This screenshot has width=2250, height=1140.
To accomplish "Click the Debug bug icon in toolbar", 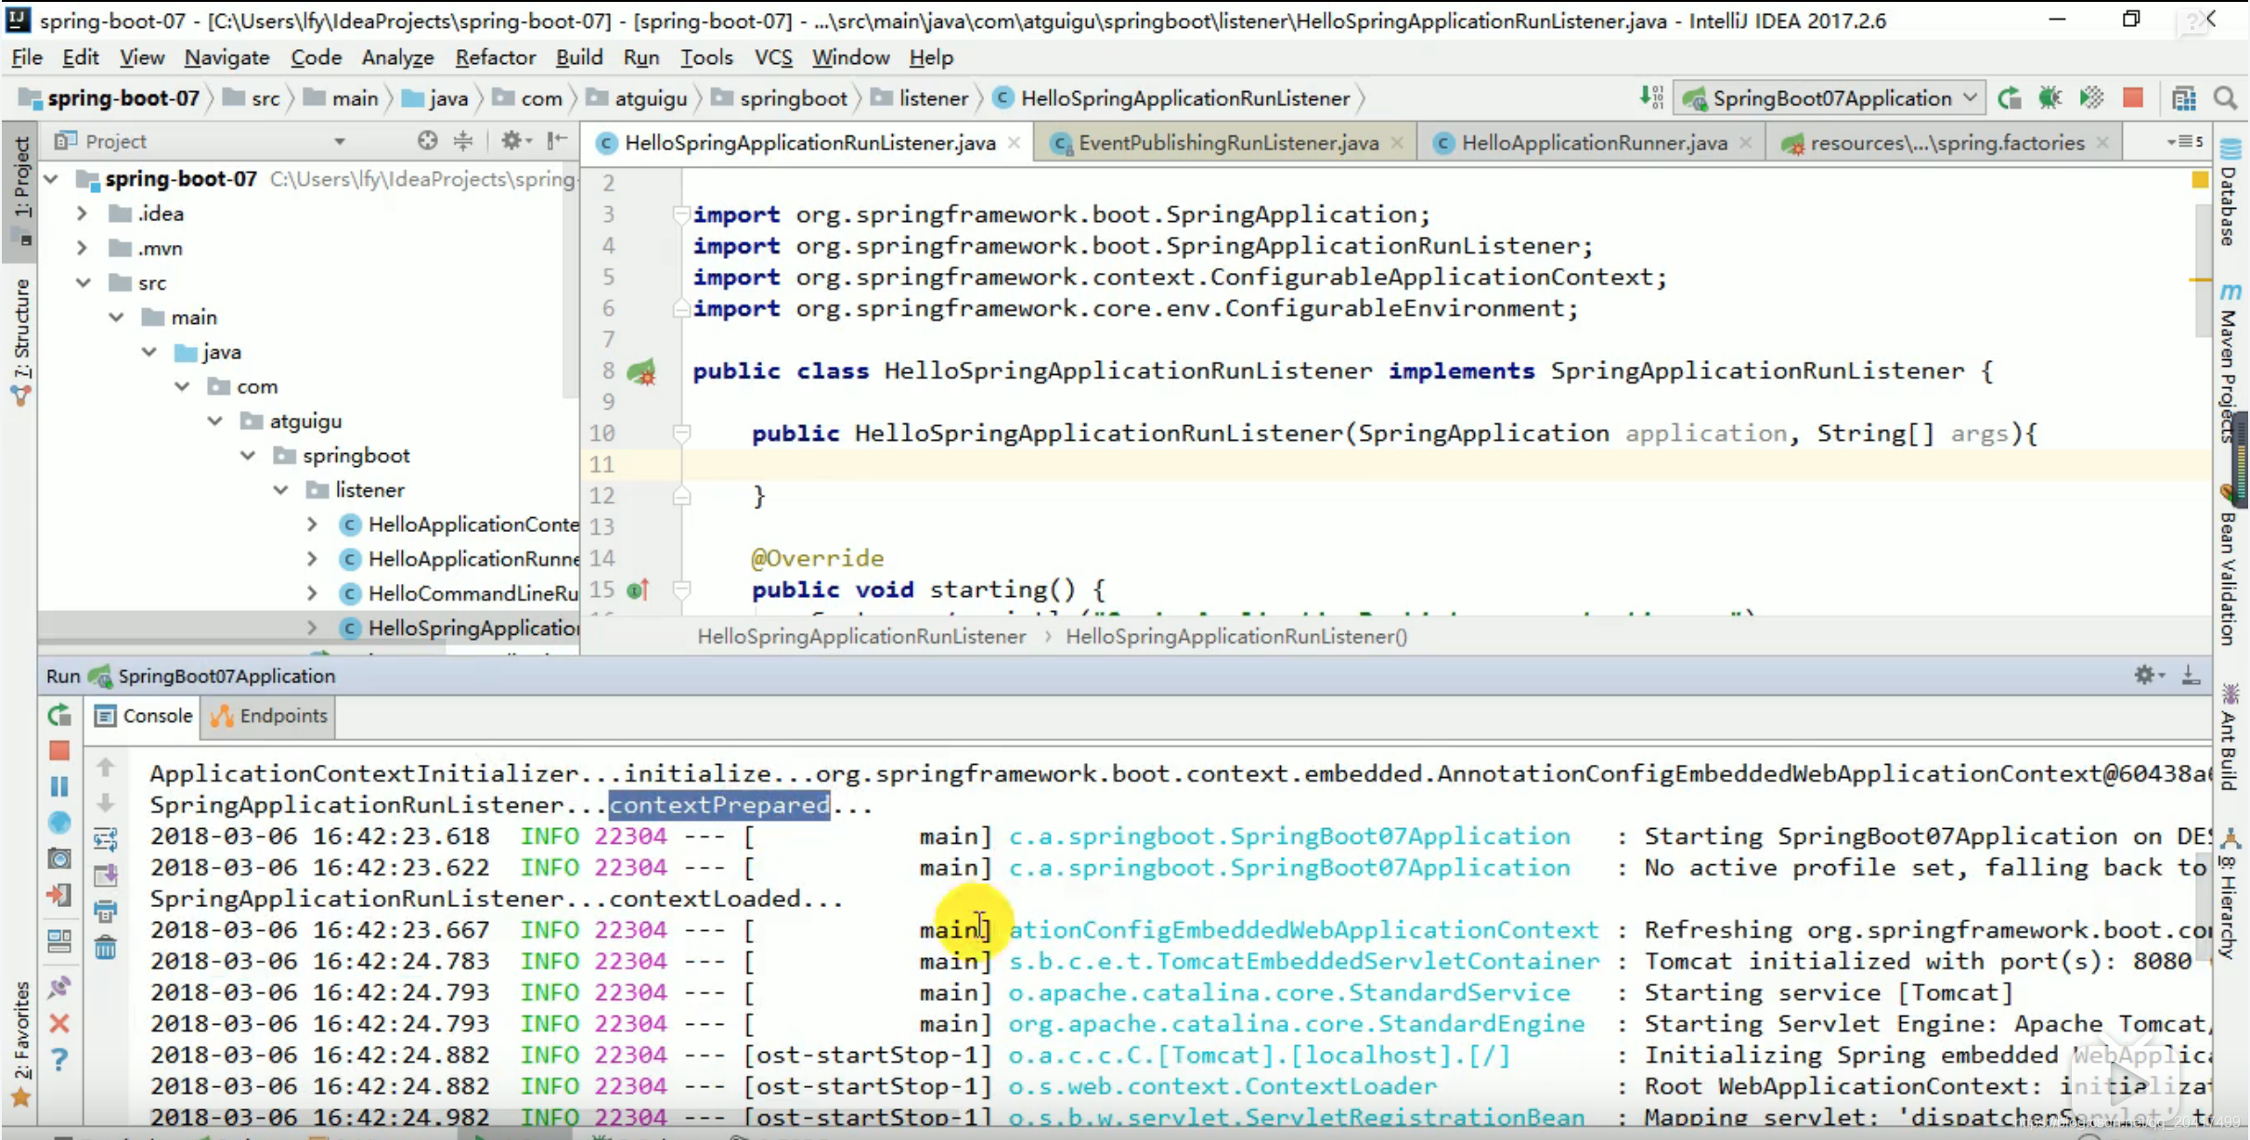I will coord(2050,98).
